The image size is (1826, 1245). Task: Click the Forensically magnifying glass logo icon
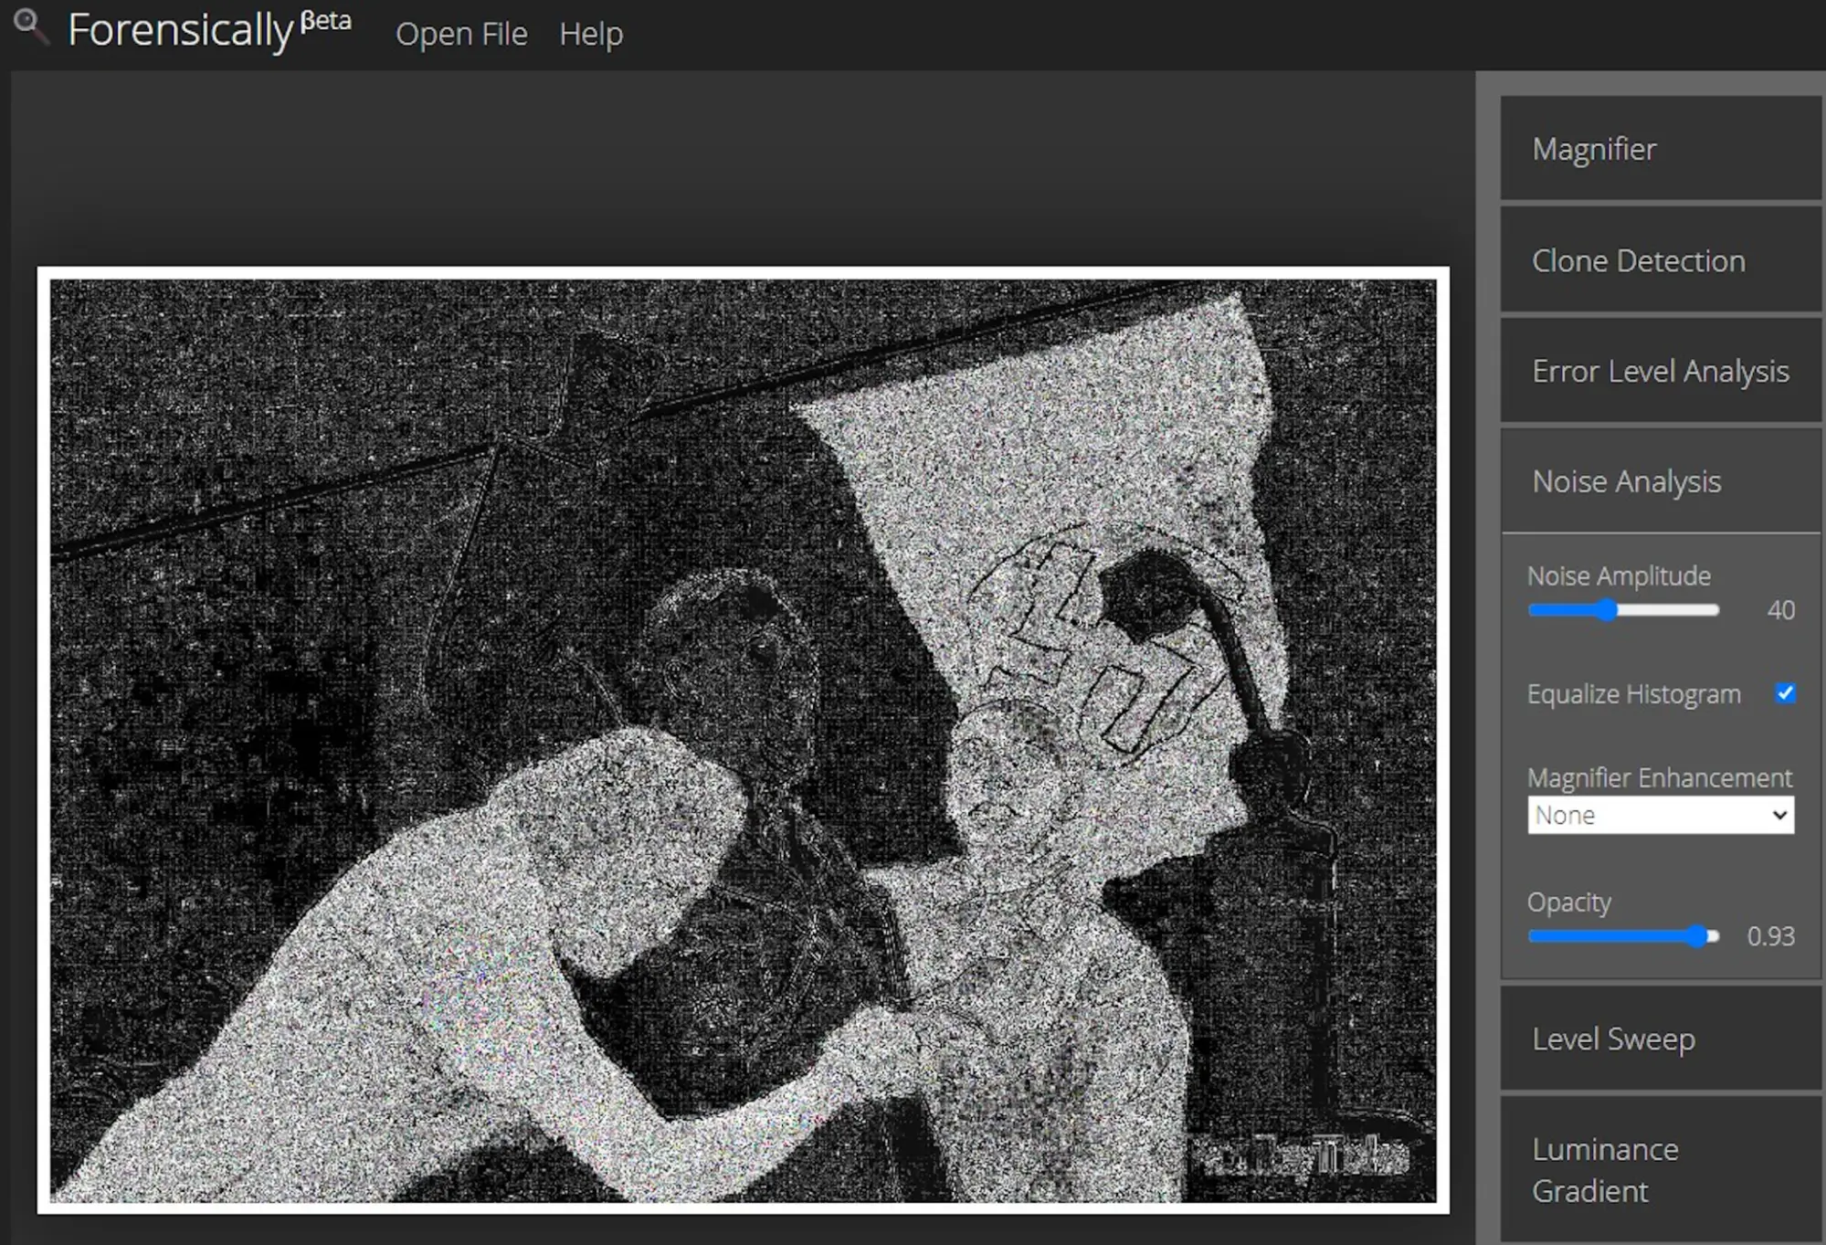click(x=30, y=26)
